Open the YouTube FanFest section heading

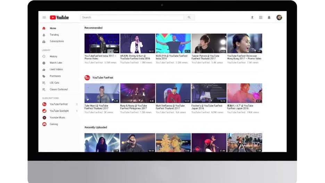(x=103, y=77)
